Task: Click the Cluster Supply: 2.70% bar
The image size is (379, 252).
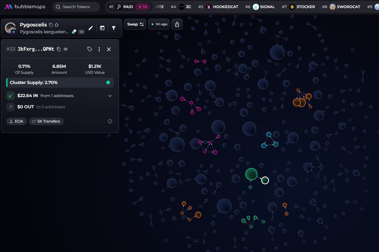Action: tap(60, 83)
